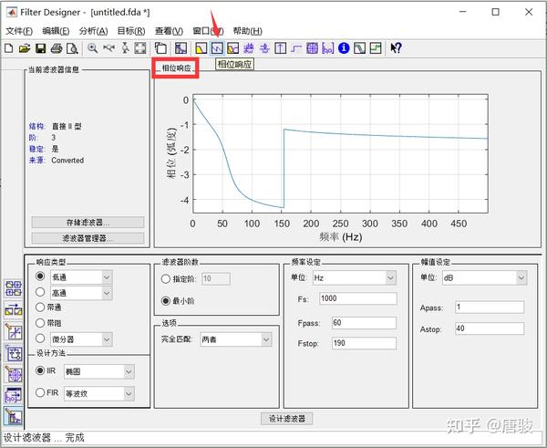This screenshot has width=547, height=448.
Task: Show the Magnitude Response Estimate
Action: pos(360,48)
